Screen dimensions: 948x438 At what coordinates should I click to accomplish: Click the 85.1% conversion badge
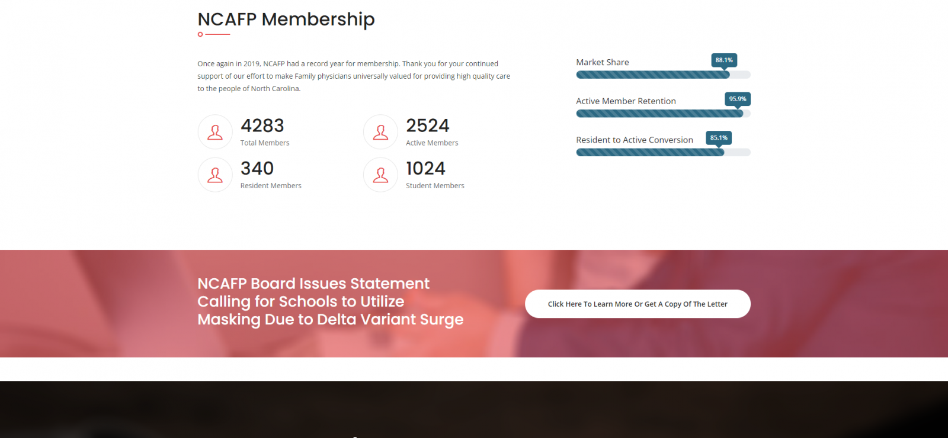(x=719, y=138)
